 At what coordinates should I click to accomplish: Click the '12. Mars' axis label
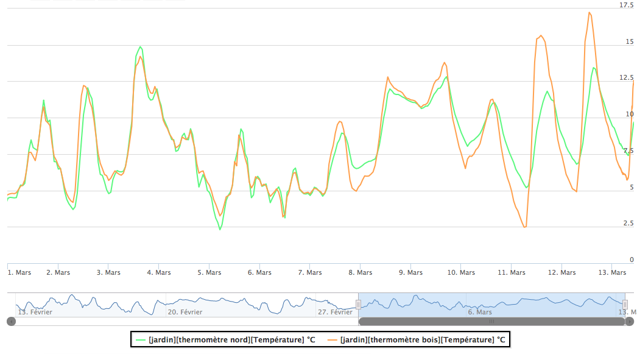coord(562,272)
